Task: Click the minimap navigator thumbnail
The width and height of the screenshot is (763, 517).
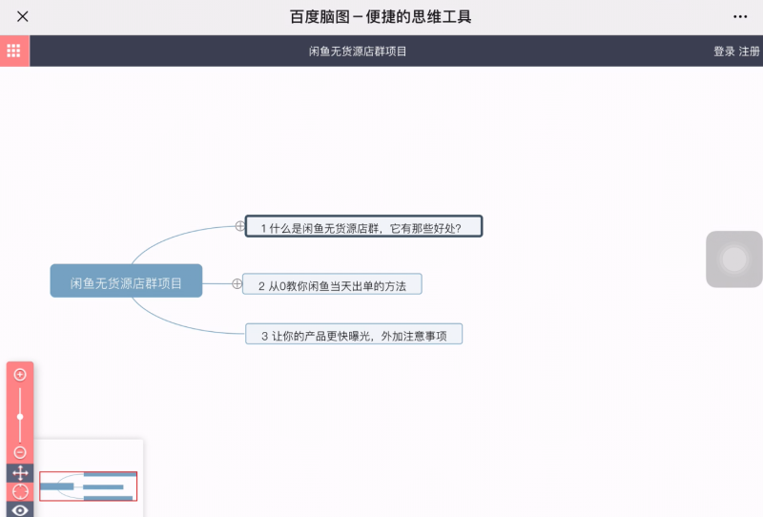Action: point(88,486)
